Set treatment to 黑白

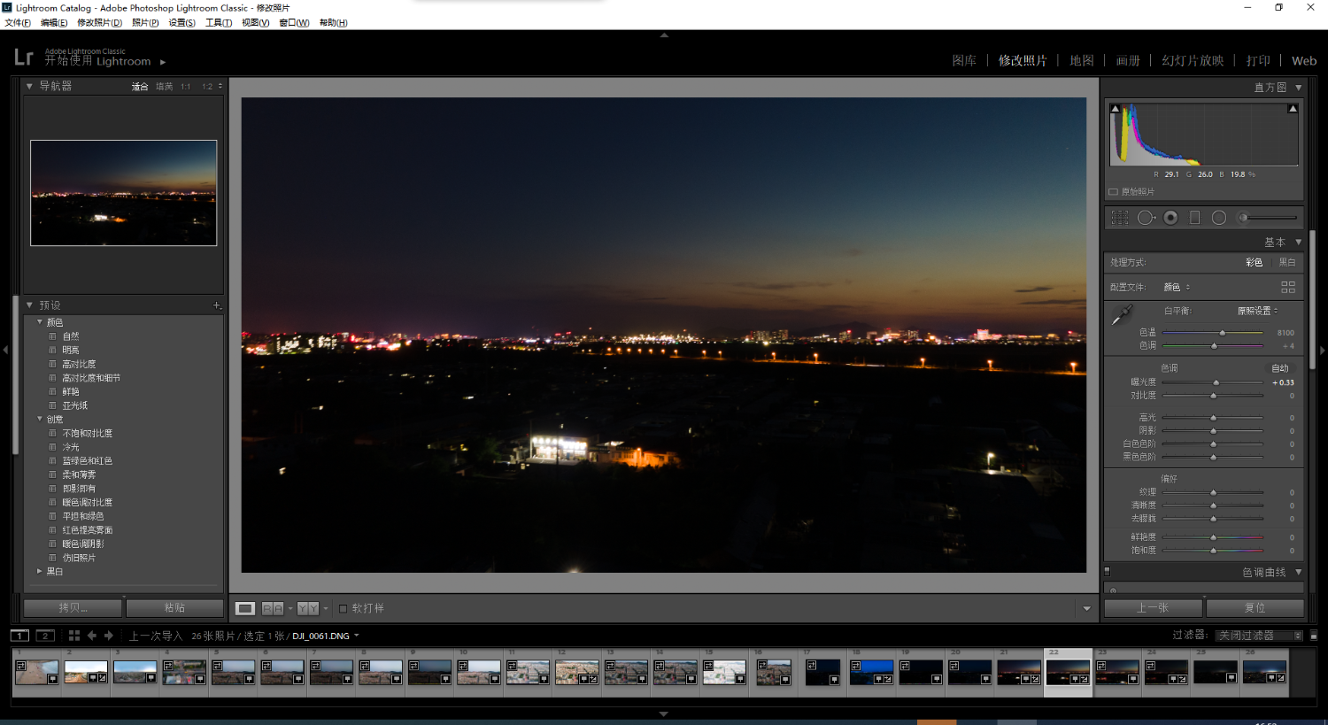click(x=1287, y=262)
